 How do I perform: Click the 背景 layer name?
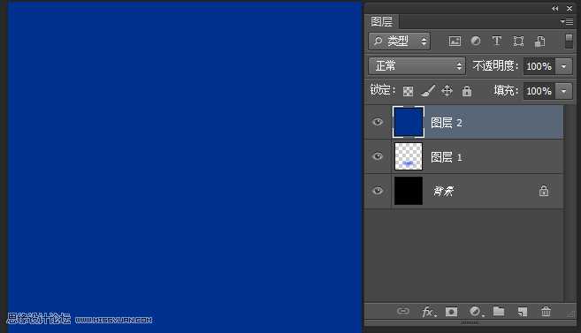point(444,192)
